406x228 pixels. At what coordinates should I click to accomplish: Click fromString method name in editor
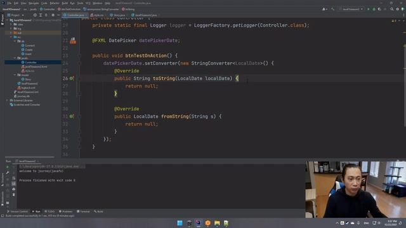175,117
